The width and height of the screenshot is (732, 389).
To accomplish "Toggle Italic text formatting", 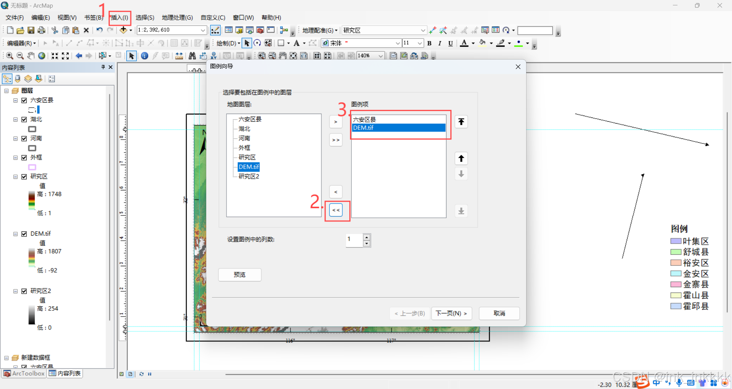I will click(x=440, y=43).
